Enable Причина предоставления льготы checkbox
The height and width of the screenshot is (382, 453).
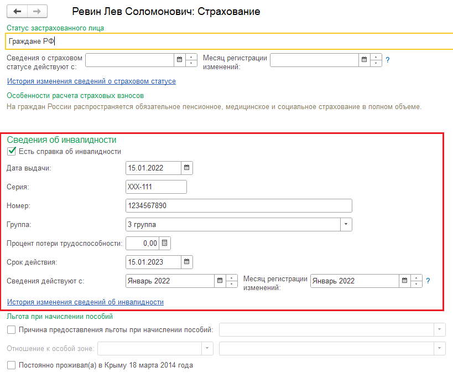click(11, 329)
